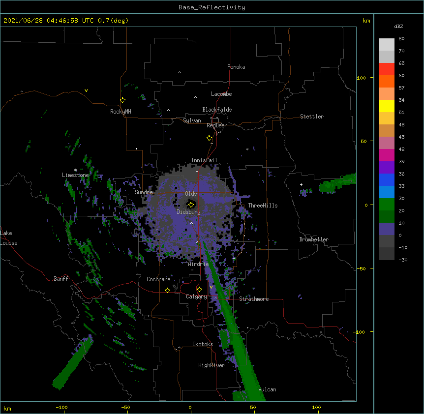Click the Sundre label

(144, 192)
